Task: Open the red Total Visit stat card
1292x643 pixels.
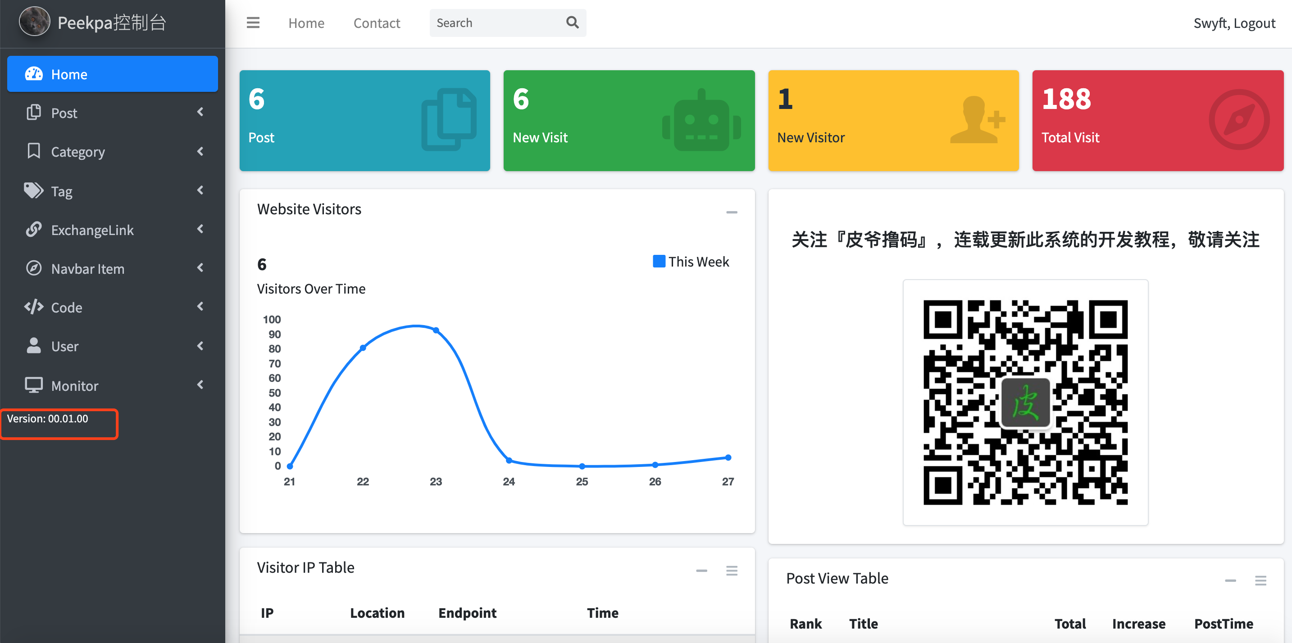Action: coord(1158,120)
